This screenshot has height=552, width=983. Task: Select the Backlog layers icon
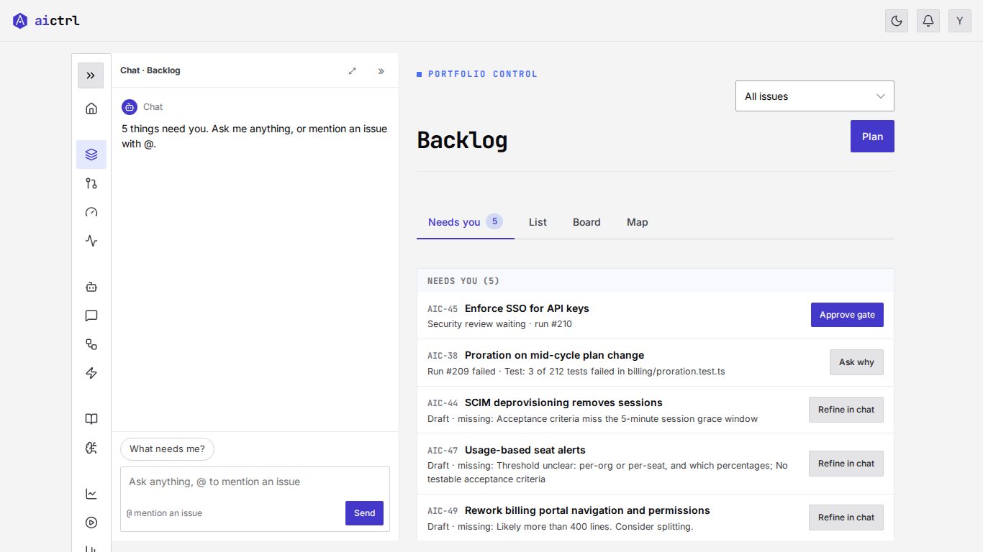91,155
